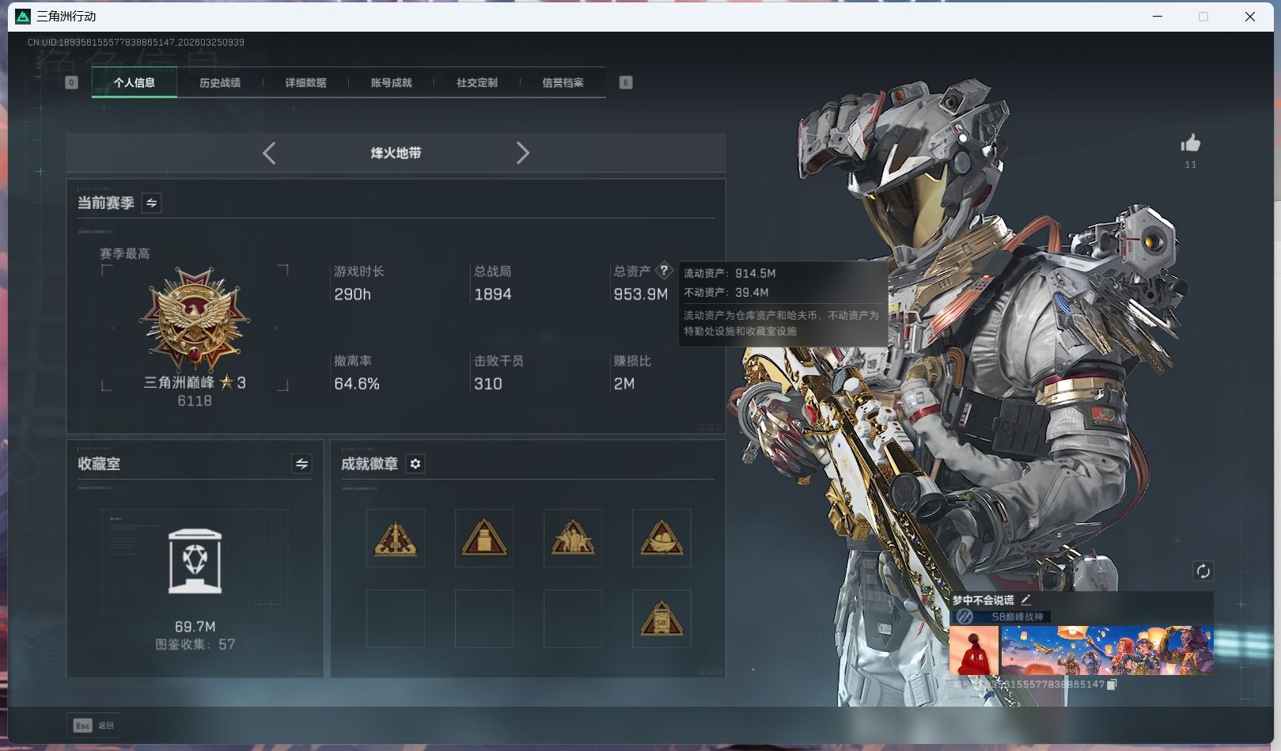Toggle the current season swap button
This screenshot has height=751, width=1281.
click(151, 203)
